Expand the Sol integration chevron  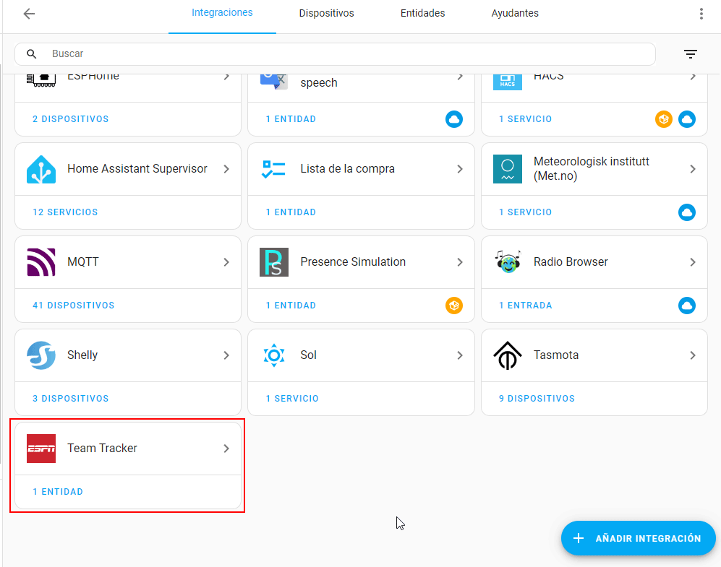pyautogui.click(x=460, y=355)
